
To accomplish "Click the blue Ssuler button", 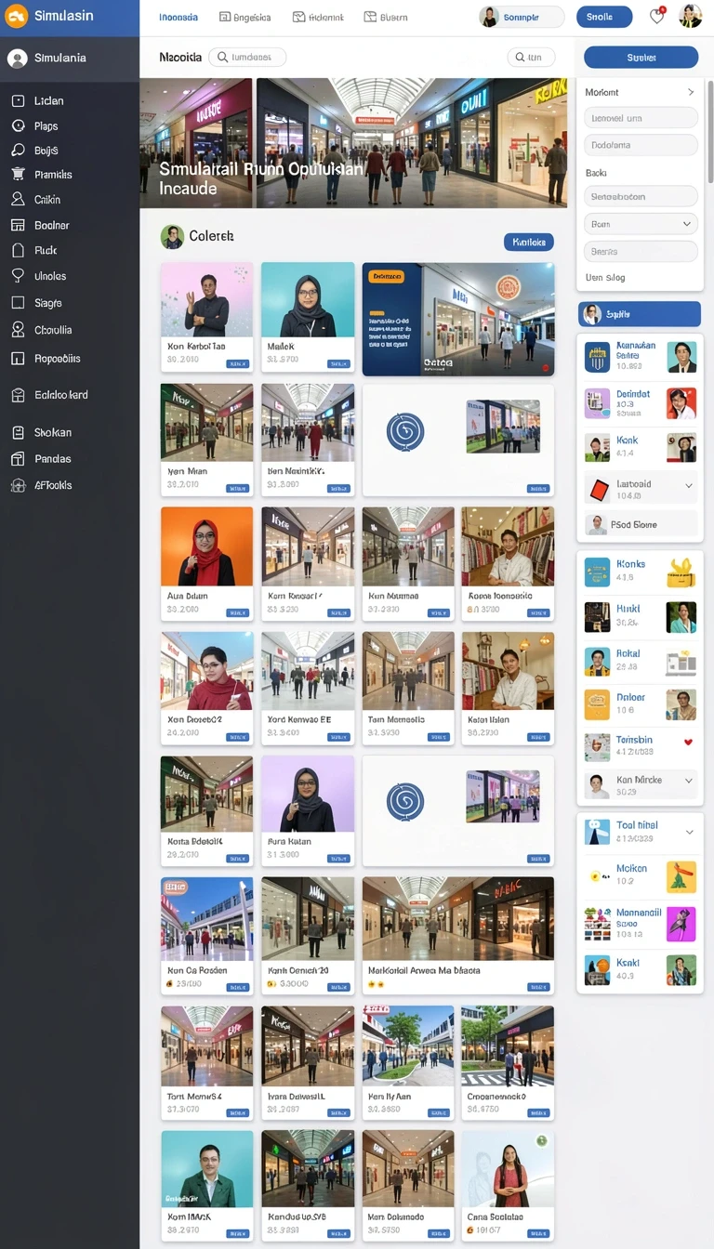I will [x=641, y=58].
